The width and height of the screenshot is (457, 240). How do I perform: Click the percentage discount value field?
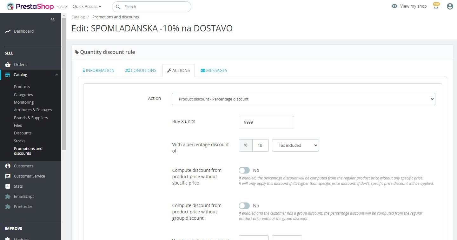pos(261,145)
